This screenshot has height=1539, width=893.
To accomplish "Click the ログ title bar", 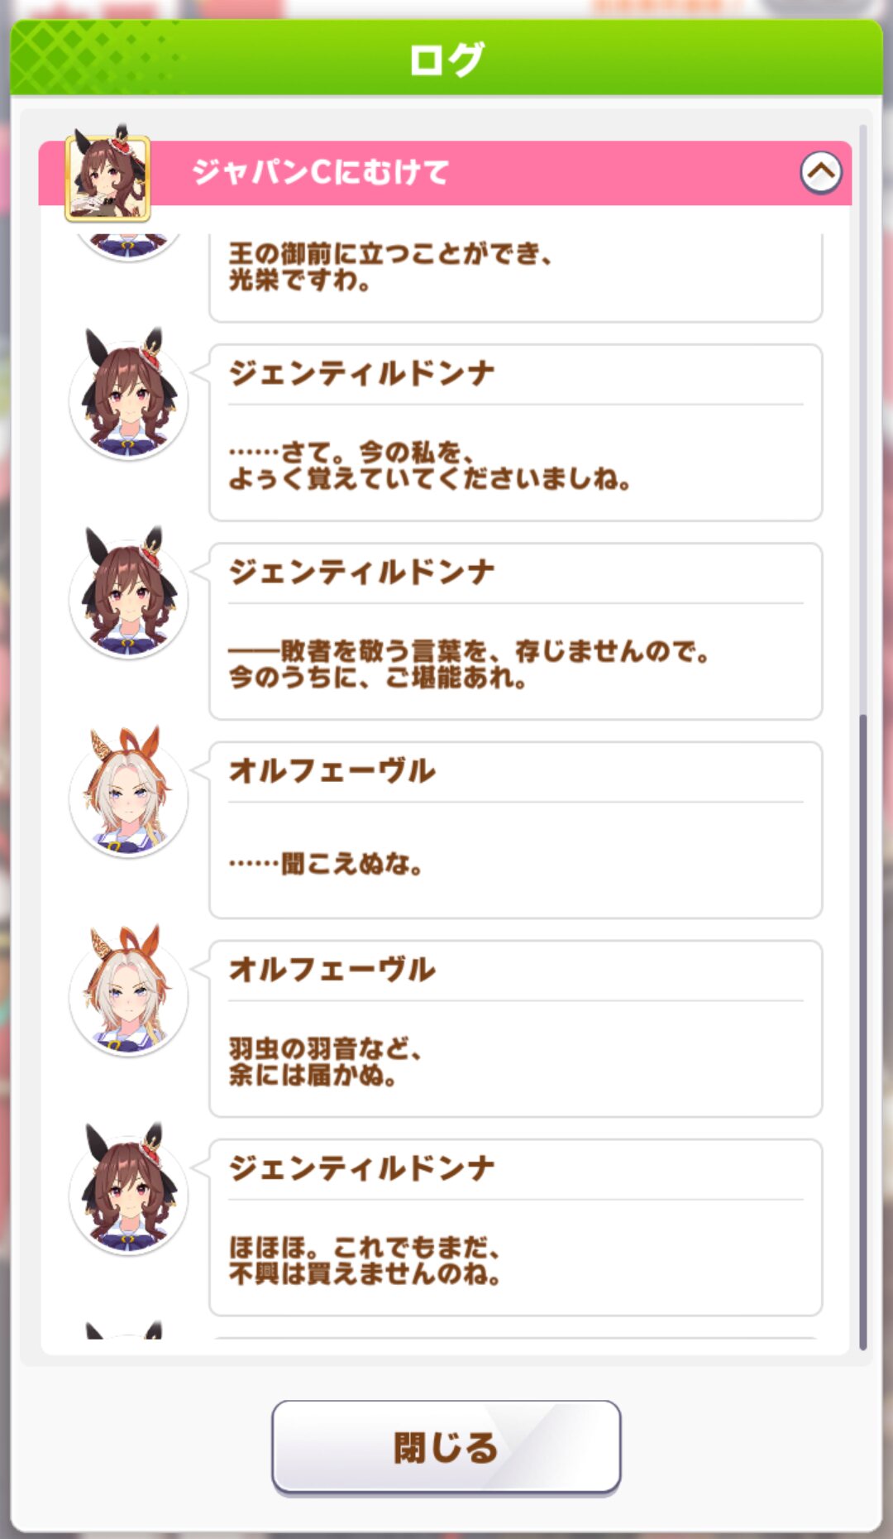I will point(446,58).
